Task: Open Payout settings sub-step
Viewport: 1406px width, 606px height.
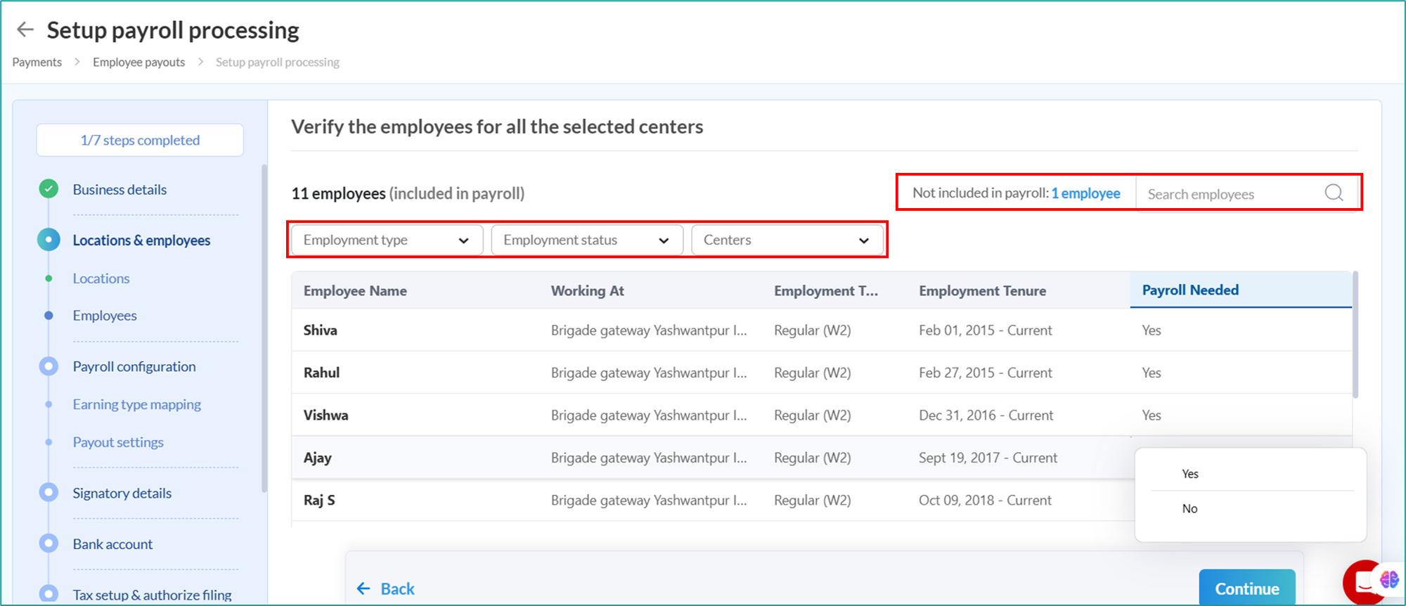Action: coord(118,442)
